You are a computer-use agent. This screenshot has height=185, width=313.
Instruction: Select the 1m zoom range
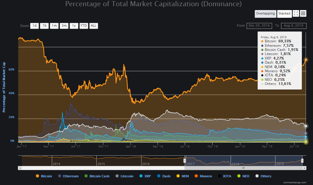tap(54, 26)
